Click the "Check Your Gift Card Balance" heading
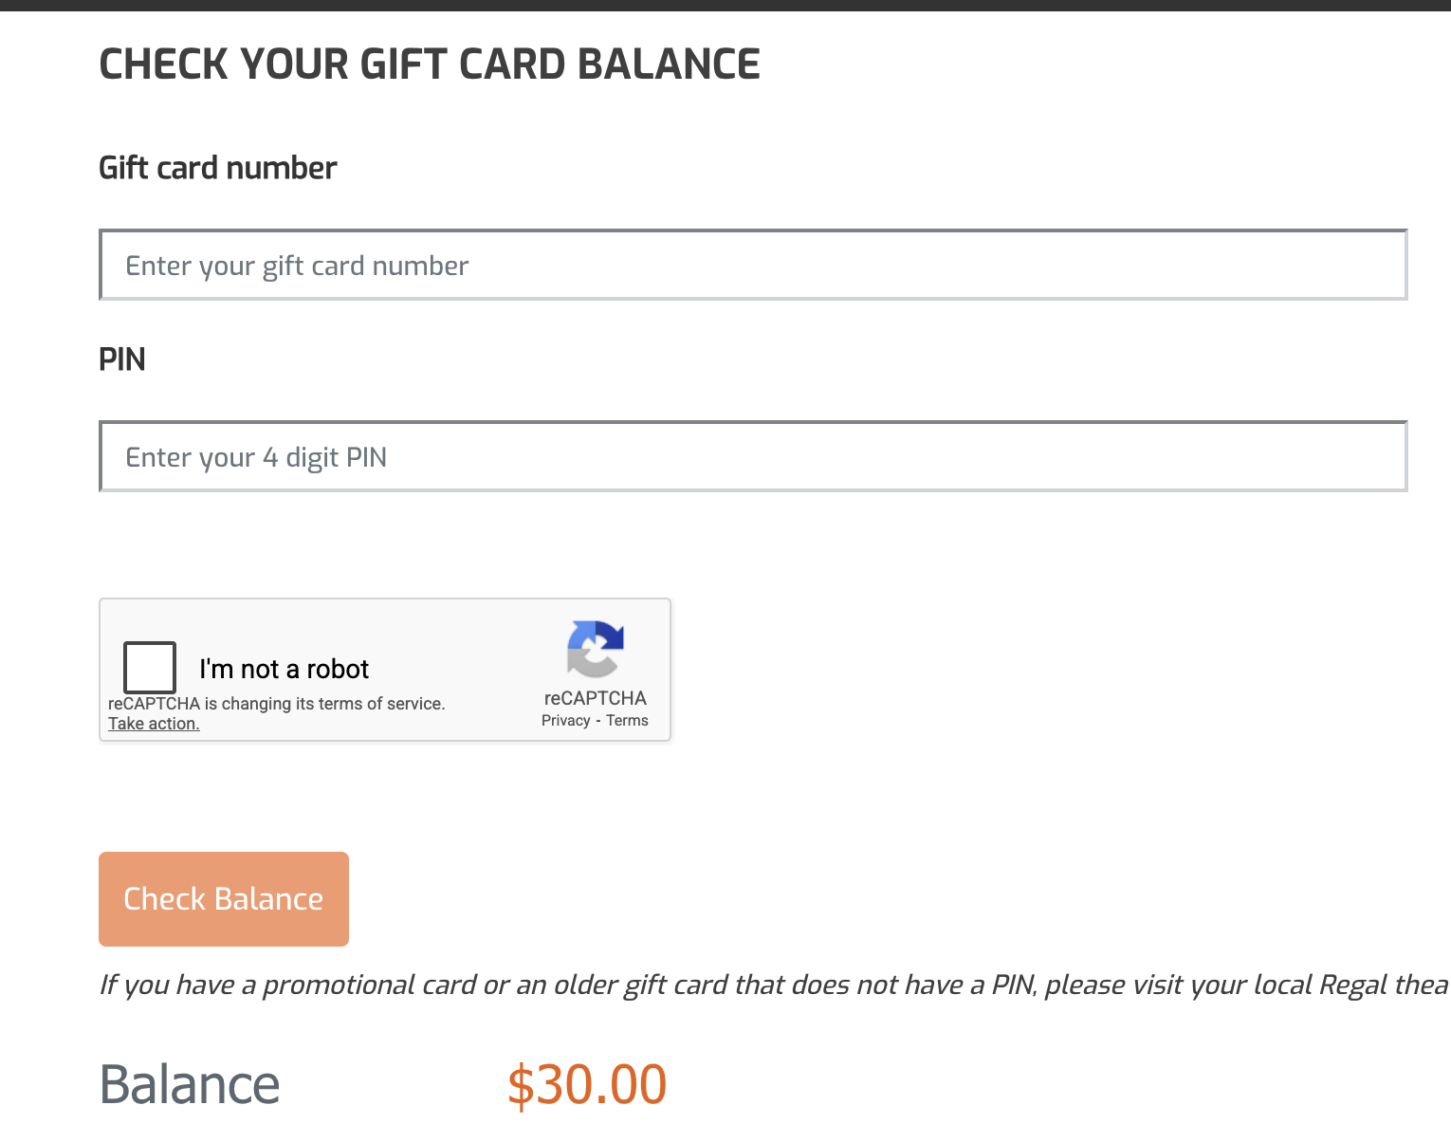 click(430, 64)
